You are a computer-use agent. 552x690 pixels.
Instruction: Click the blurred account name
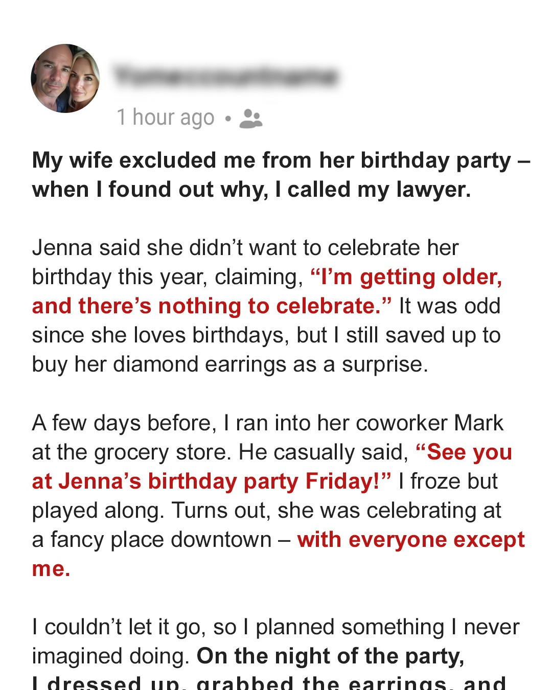[226, 77]
